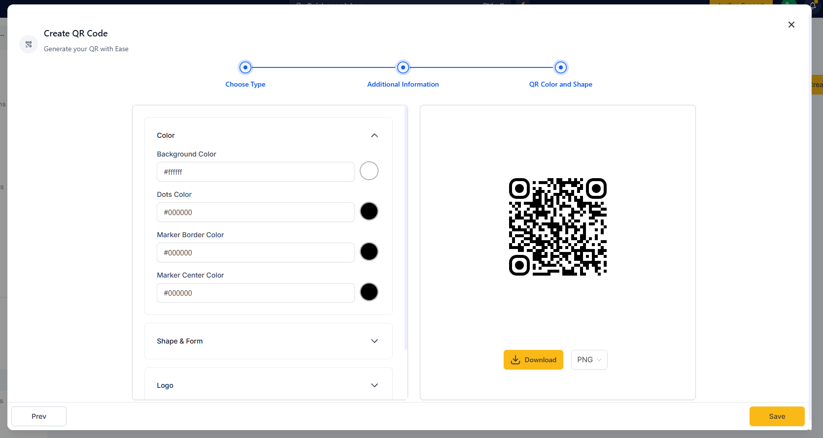This screenshot has height=438, width=823.
Task: Open the Marker Center Color swatch
Action: [369, 292]
